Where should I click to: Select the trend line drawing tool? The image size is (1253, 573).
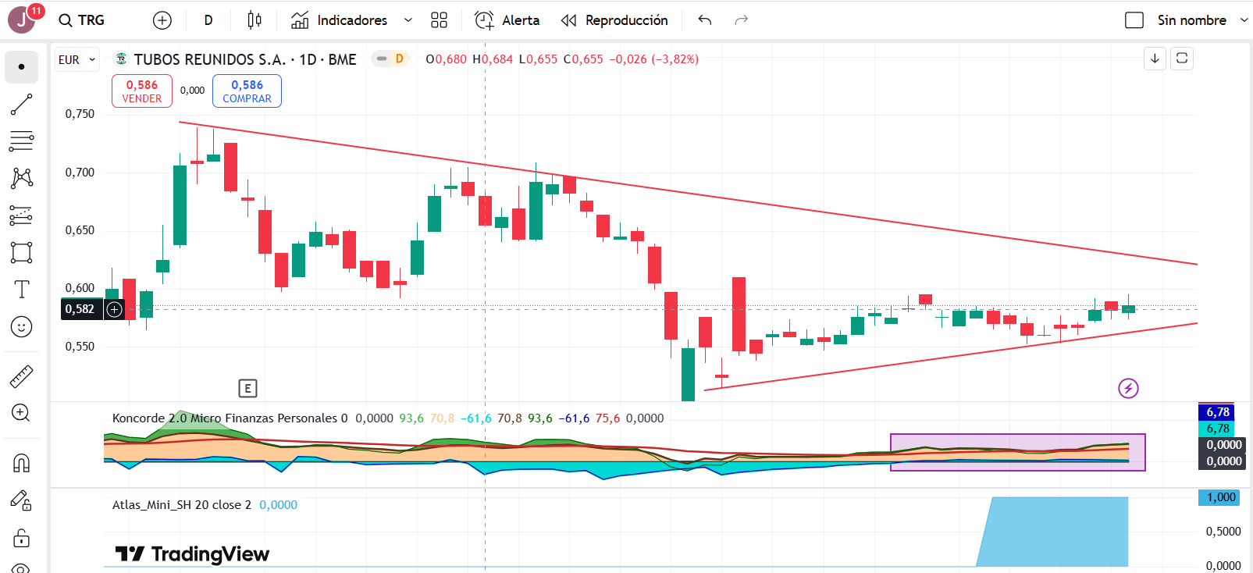21,104
